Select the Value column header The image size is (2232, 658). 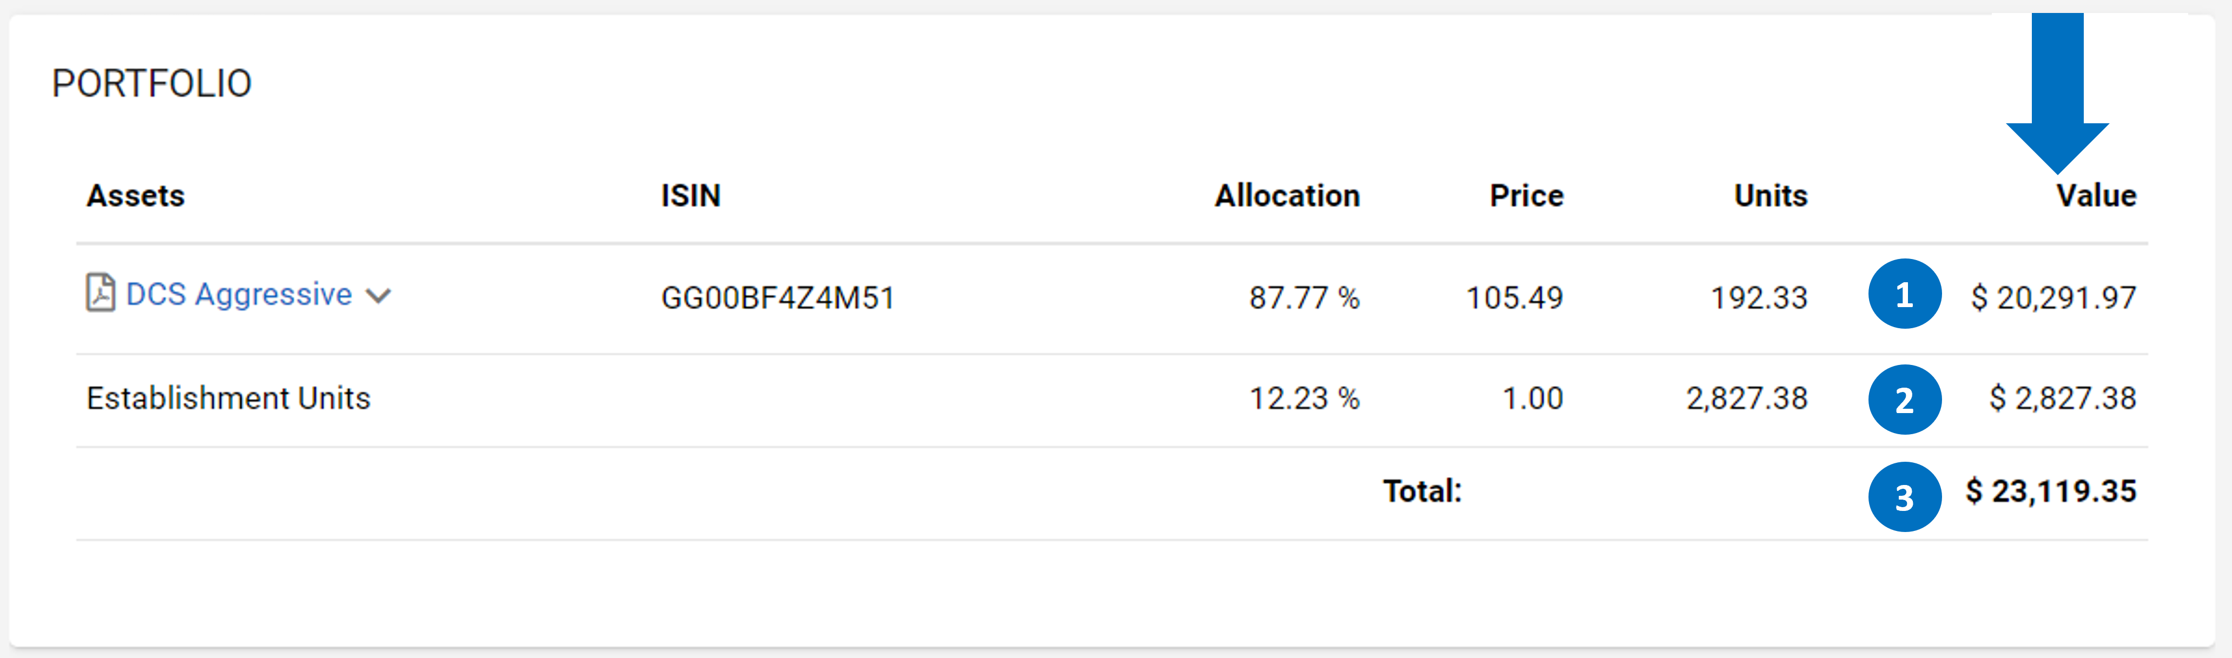pyautogui.click(x=2096, y=196)
